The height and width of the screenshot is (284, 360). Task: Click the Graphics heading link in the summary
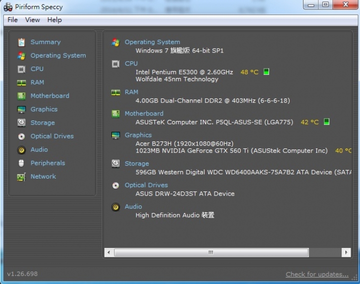tap(138, 135)
